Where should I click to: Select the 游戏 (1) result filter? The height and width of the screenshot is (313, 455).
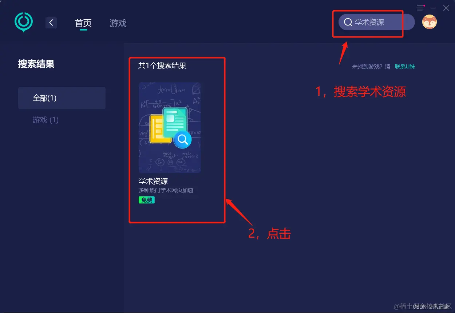click(45, 120)
